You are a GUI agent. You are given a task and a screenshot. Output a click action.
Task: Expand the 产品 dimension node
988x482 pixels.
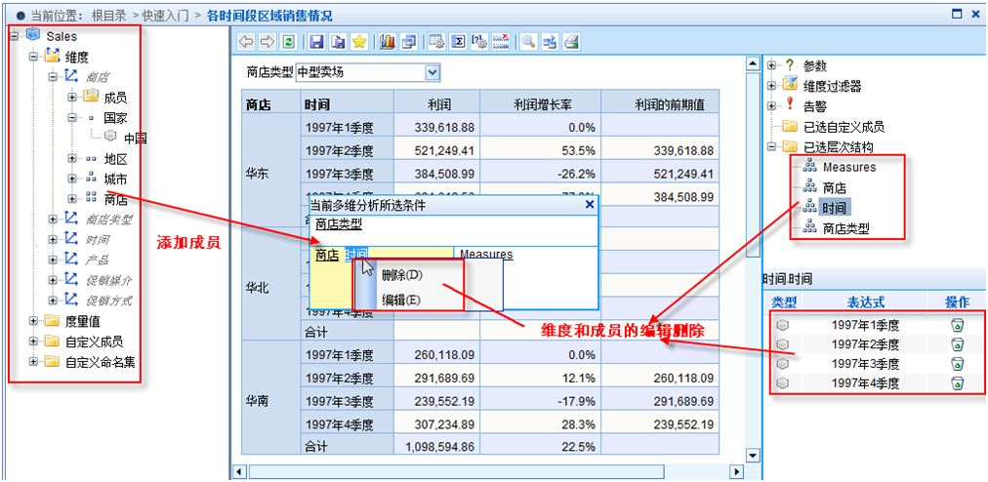click(53, 261)
